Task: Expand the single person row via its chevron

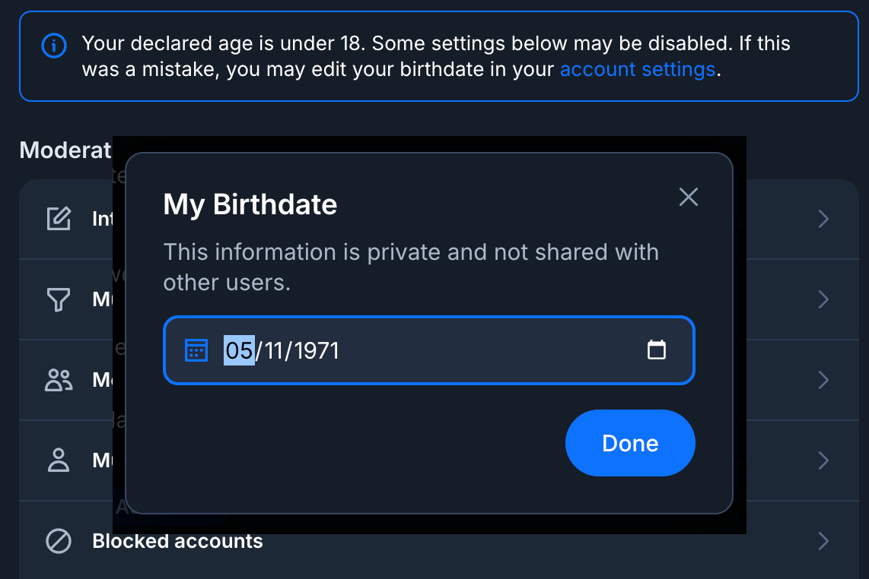Action: click(823, 460)
